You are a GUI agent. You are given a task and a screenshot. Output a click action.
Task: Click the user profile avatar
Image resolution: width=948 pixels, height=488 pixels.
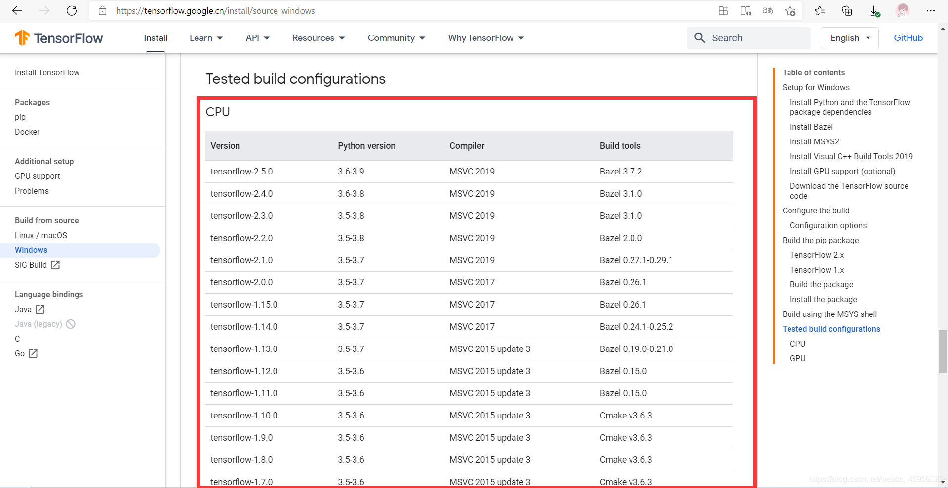[903, 11]
